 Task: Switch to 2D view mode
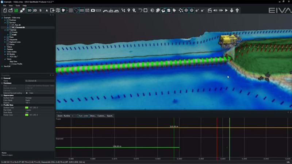tap(35, 11)
